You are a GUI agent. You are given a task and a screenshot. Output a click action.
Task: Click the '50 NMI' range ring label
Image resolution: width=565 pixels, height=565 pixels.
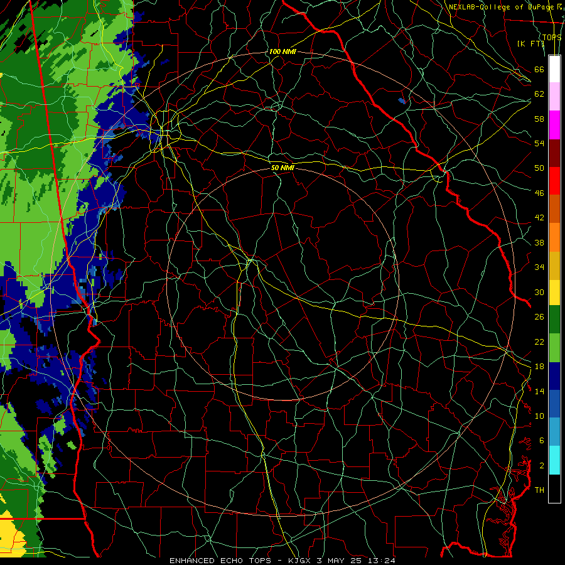click(x=283, y=168)
